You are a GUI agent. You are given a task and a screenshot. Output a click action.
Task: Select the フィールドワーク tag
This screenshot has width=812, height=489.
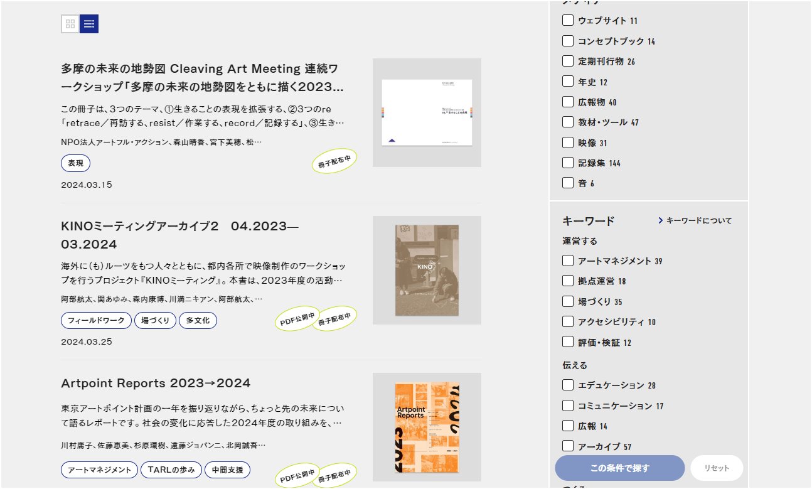pos(96,321)
